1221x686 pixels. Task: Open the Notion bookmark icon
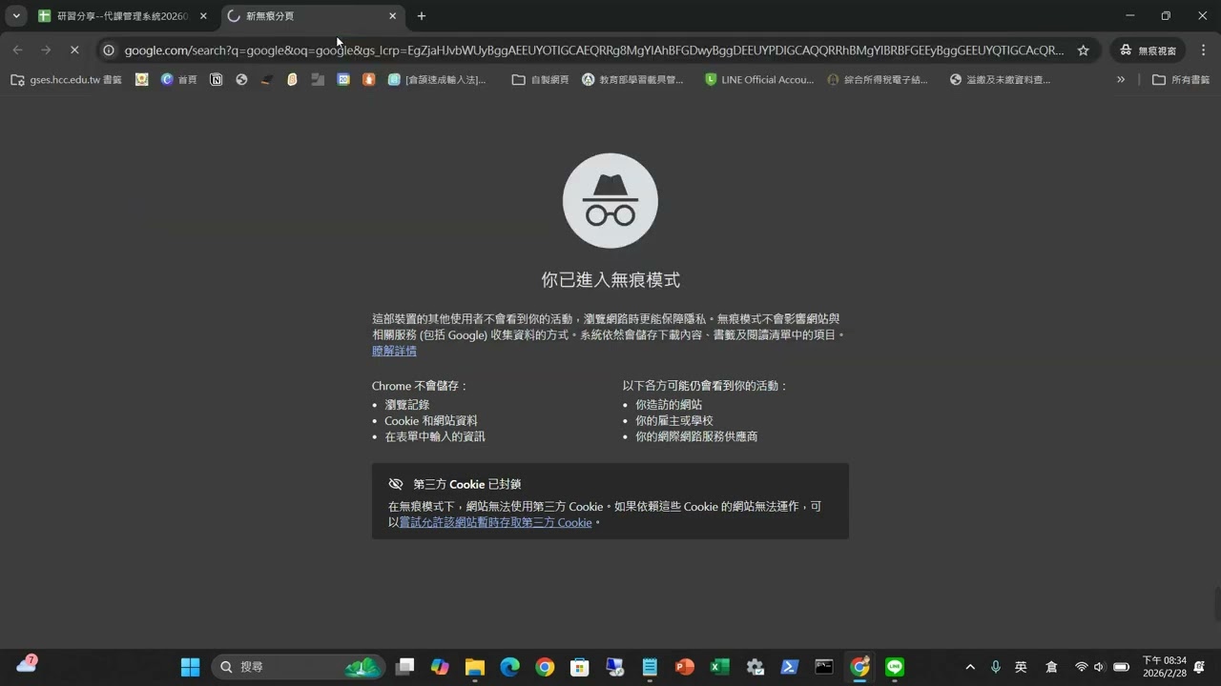pos(217,80)
